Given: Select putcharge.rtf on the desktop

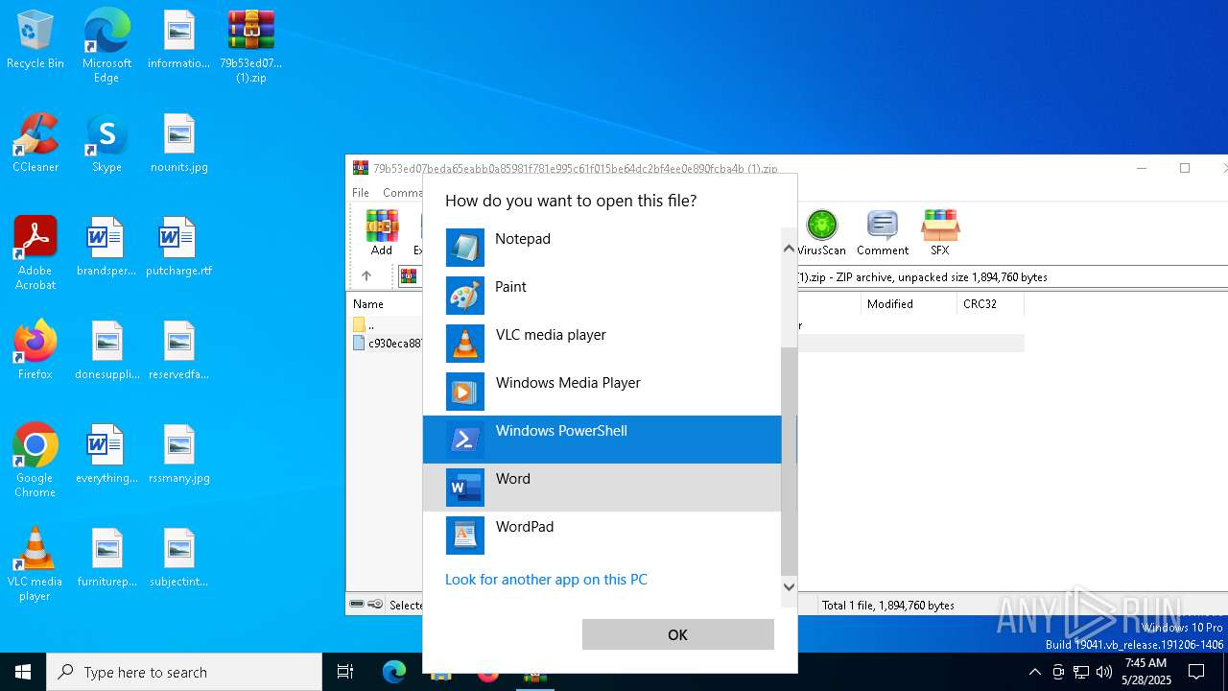Looking at the screenshot, I should pyautogui.click(x=178, y=248).
